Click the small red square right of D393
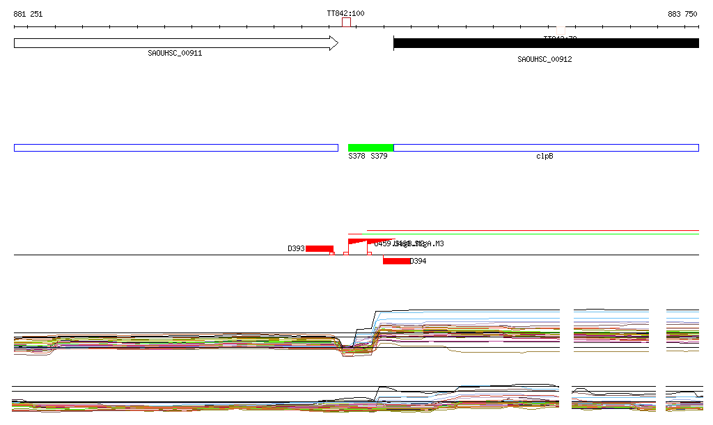 332,254
